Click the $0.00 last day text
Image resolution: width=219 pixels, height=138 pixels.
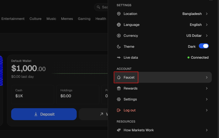coord(23,77)
